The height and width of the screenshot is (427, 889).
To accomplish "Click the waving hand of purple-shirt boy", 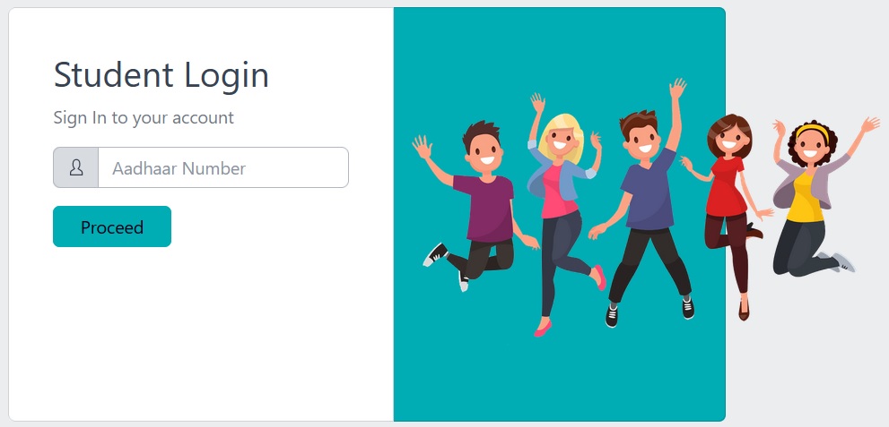I will 422,147.
